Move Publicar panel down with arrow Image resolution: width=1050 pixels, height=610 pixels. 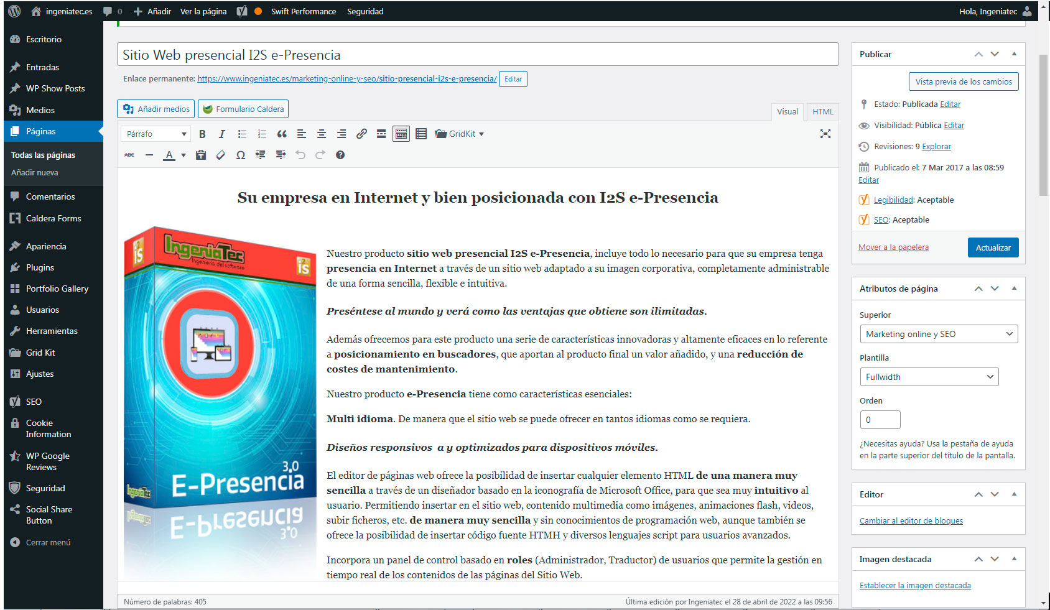(995, 54)
